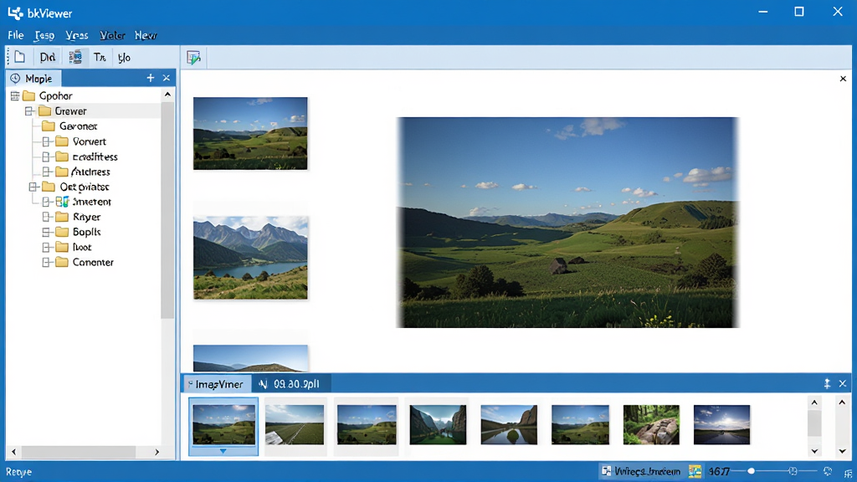Expand the Conenter folder node
The image size is (857, 482).
tap(47, 262)
